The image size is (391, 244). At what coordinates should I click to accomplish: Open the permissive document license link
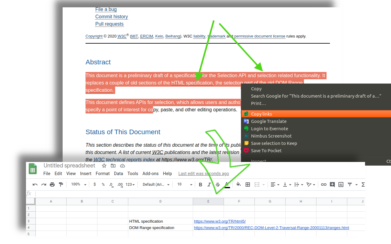(x=260, y=36)
